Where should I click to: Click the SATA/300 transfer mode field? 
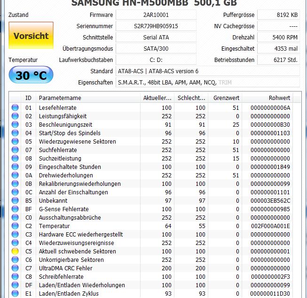click(156, 49)
